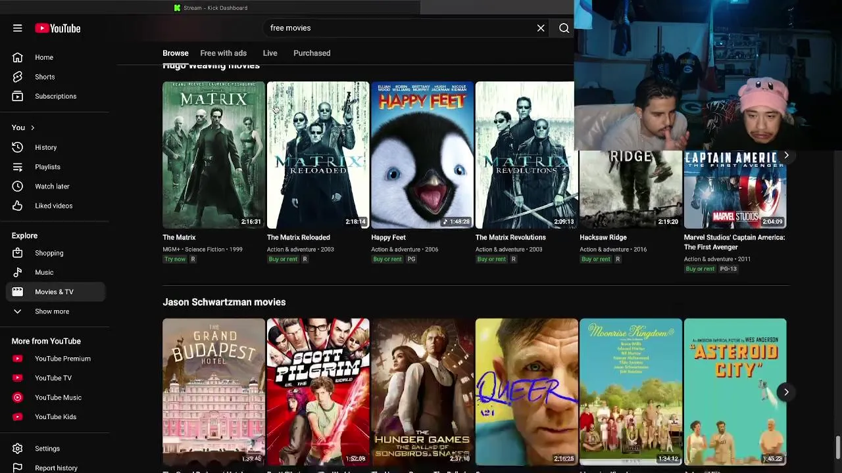Switch to Free with ads tab
842x473 pixels.
[223, 53]
